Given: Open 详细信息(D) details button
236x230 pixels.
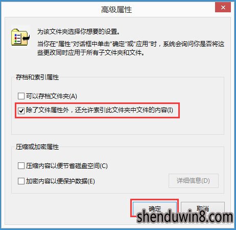Looking at the screenshot, I should 194,181.
